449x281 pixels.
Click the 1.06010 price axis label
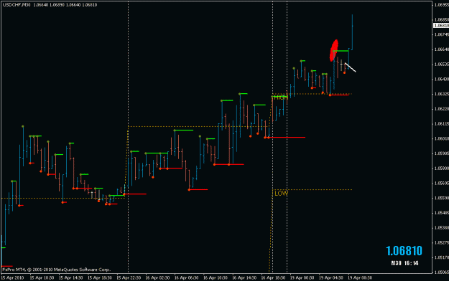[x=442, y=138]
